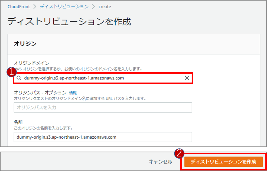Open the 情報 link beside オリジンパス
Screen dimensions: 267x171
pos(73,93)
